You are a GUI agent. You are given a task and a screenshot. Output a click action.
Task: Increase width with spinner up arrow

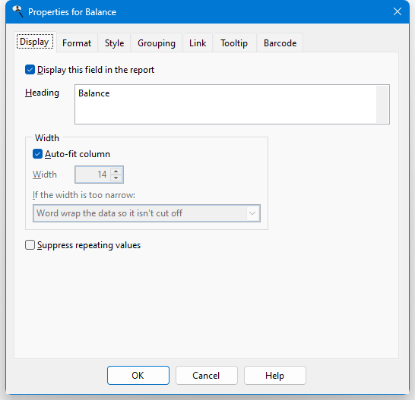[116, 171]
